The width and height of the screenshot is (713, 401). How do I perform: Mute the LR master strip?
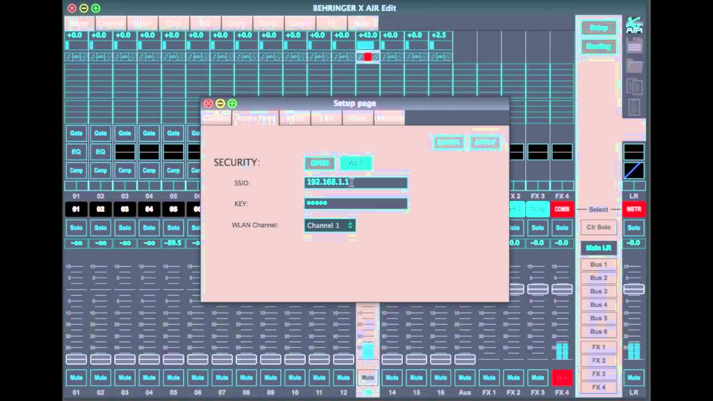pyautogui.click(x=634, y=378)
